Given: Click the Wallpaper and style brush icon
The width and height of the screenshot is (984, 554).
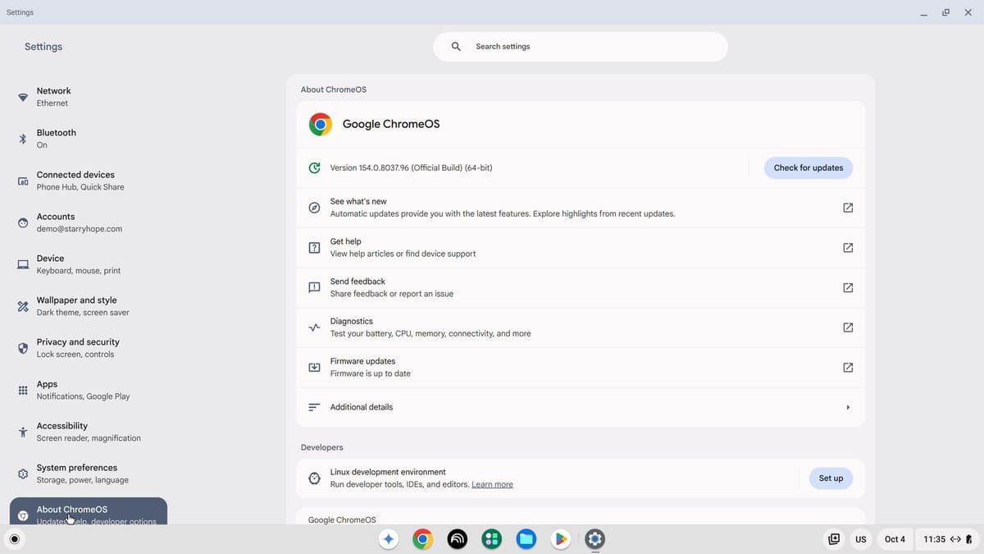Looking at the screenshot, I should (x=23, y=306).
